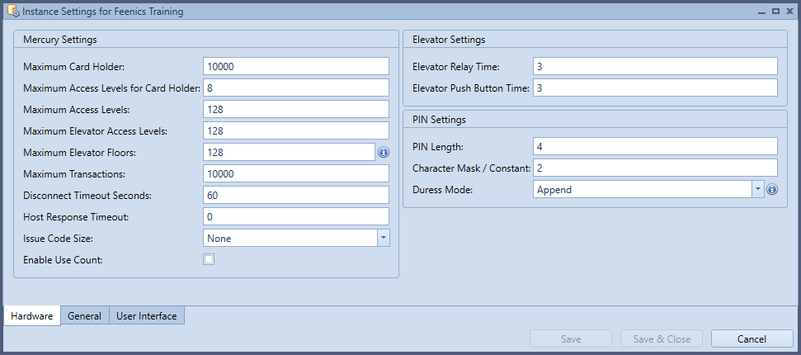Click the Duress Mode 'Append' value
801x355 pixels.
pos(554,190)
